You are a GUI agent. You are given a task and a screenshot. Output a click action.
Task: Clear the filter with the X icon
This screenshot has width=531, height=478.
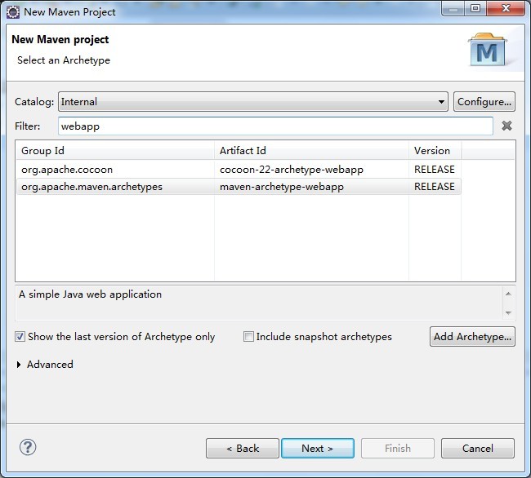(506, 126)
